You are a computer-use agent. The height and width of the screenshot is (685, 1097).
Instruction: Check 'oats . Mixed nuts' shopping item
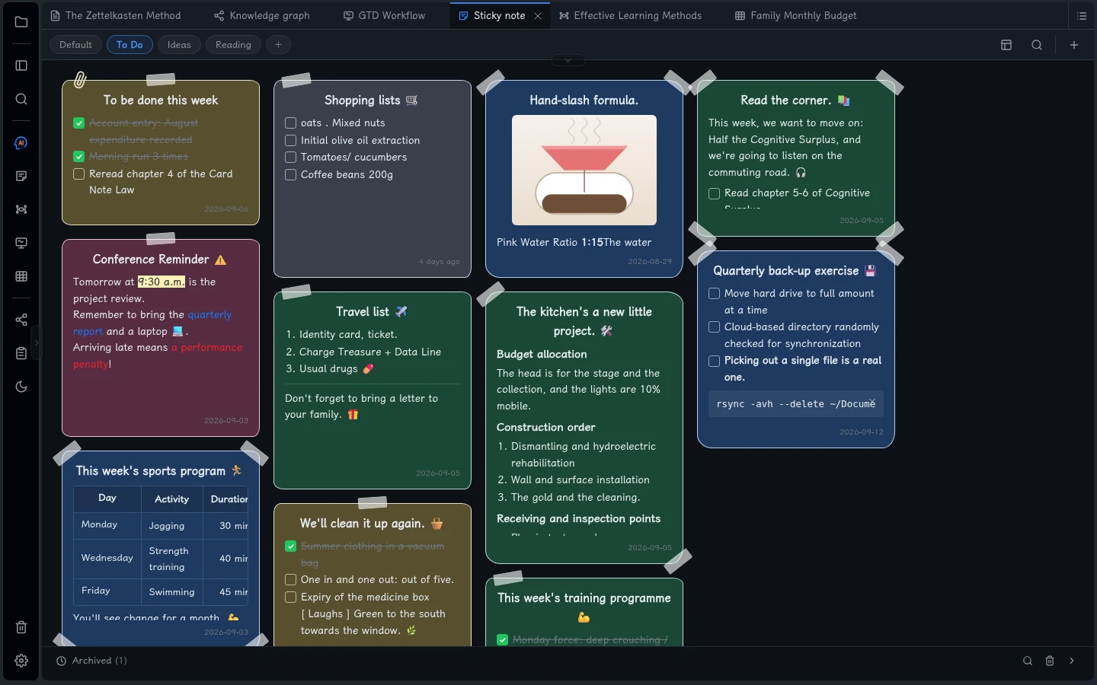[290, 123]
